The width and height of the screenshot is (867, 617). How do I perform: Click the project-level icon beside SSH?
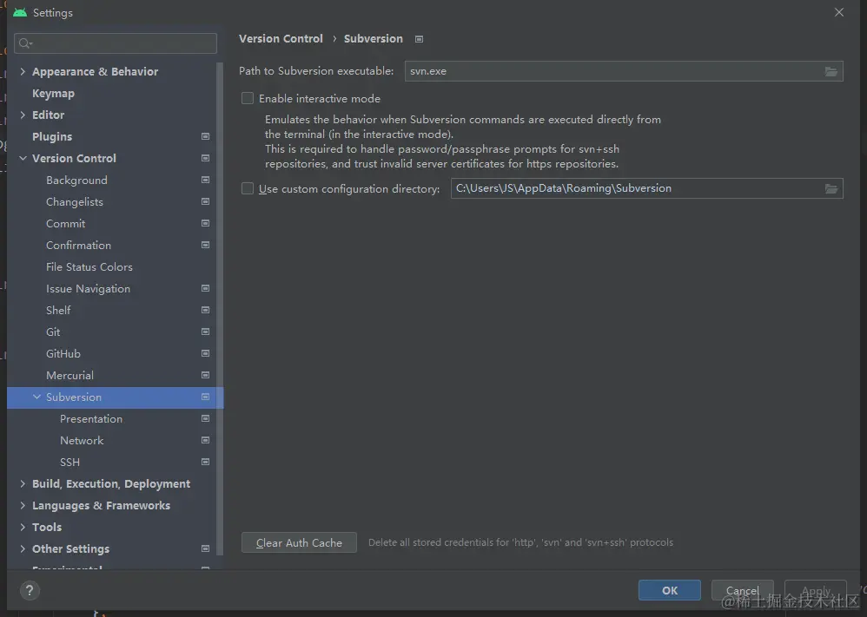tap(205, 462)
